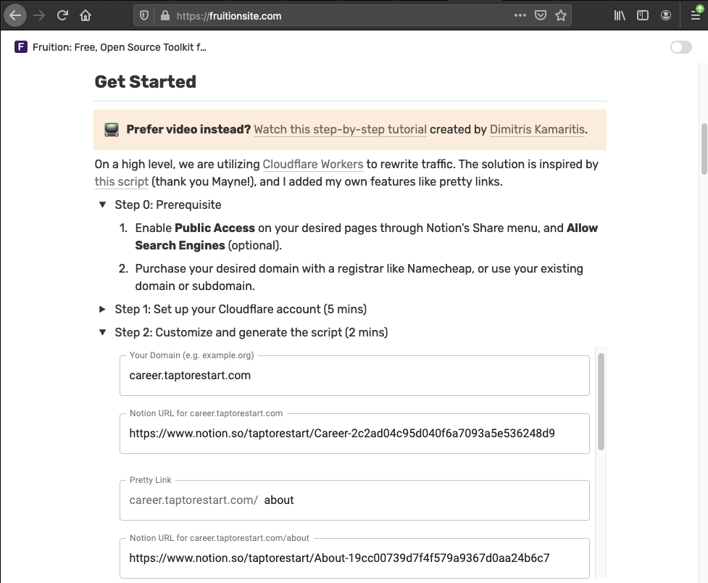Click the 'Purchase your desired domain' list item
Image resolution: width=708 pixels, height=583 pixels.
[x=359, y=277]
